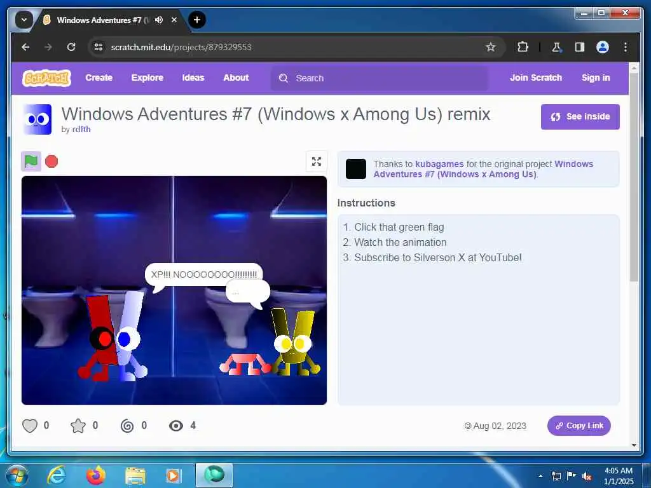This screenshot has height=488, width=651.
Task: Click the green flag to start animation
Action: tap(31, 161)
